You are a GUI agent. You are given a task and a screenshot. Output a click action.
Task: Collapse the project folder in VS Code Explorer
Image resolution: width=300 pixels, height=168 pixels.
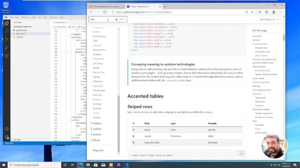[22, 27]
